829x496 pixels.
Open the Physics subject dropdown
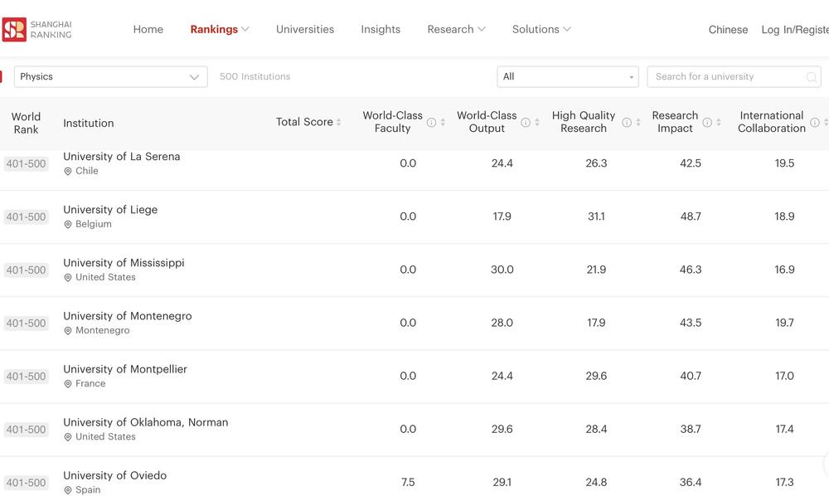[x=111, y=76]
